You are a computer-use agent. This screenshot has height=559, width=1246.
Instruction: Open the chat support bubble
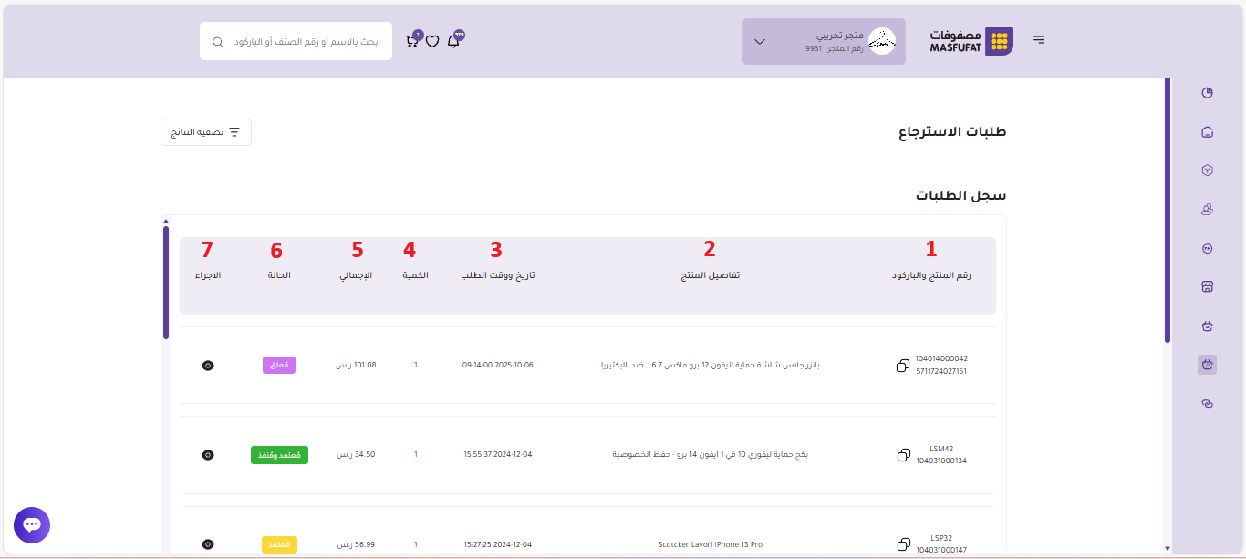32,525
